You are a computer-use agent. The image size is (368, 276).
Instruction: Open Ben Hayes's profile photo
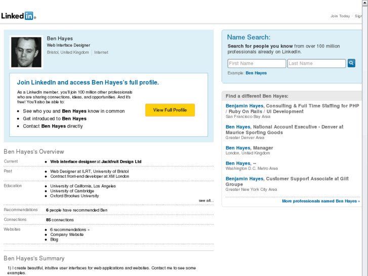click(26, 52)
